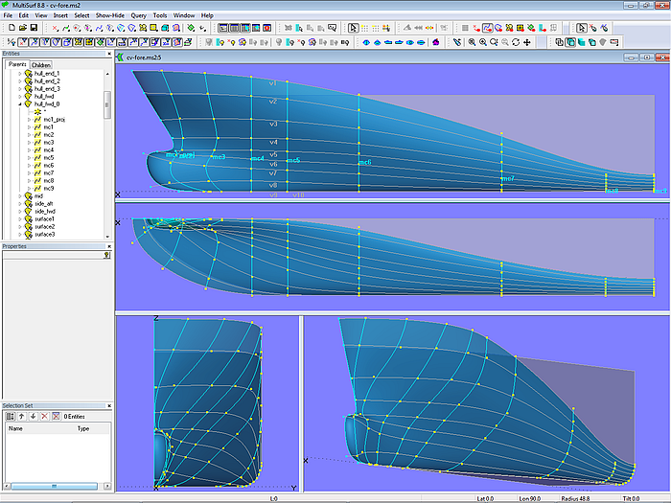The image size is (671, 503).
Task: Pin the Properties panel with pushpin icon
Action: click(x=106, y=255)
